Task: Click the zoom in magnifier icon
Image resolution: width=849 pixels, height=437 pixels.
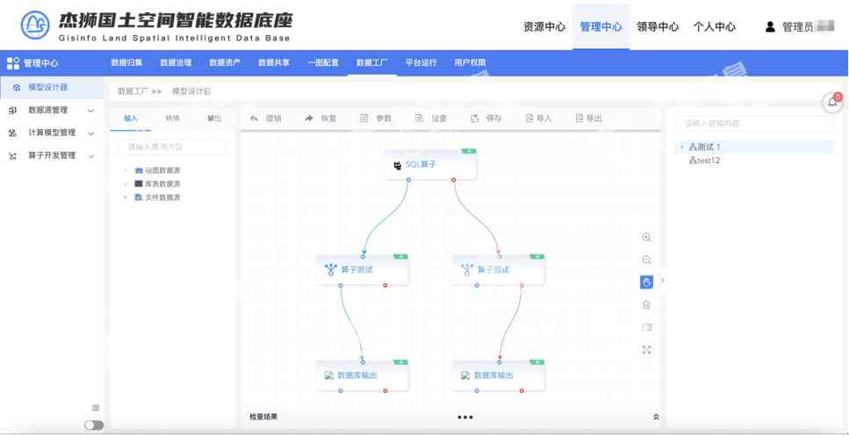Action: pyautogui.click(x=646, y=238)
